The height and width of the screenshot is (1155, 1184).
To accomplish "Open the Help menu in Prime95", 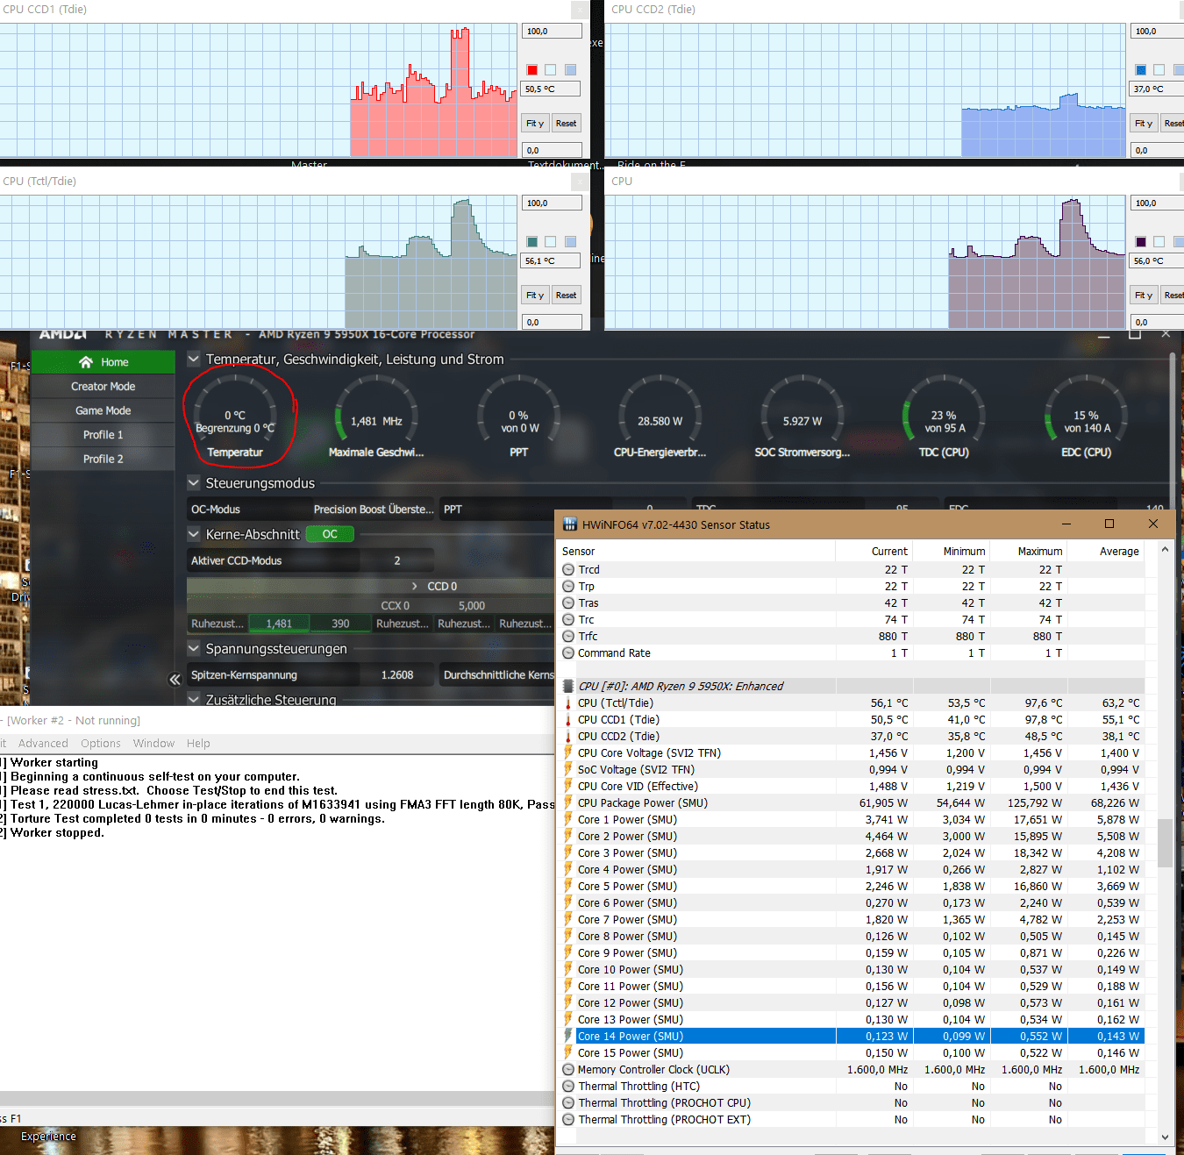I will [198, 743].
